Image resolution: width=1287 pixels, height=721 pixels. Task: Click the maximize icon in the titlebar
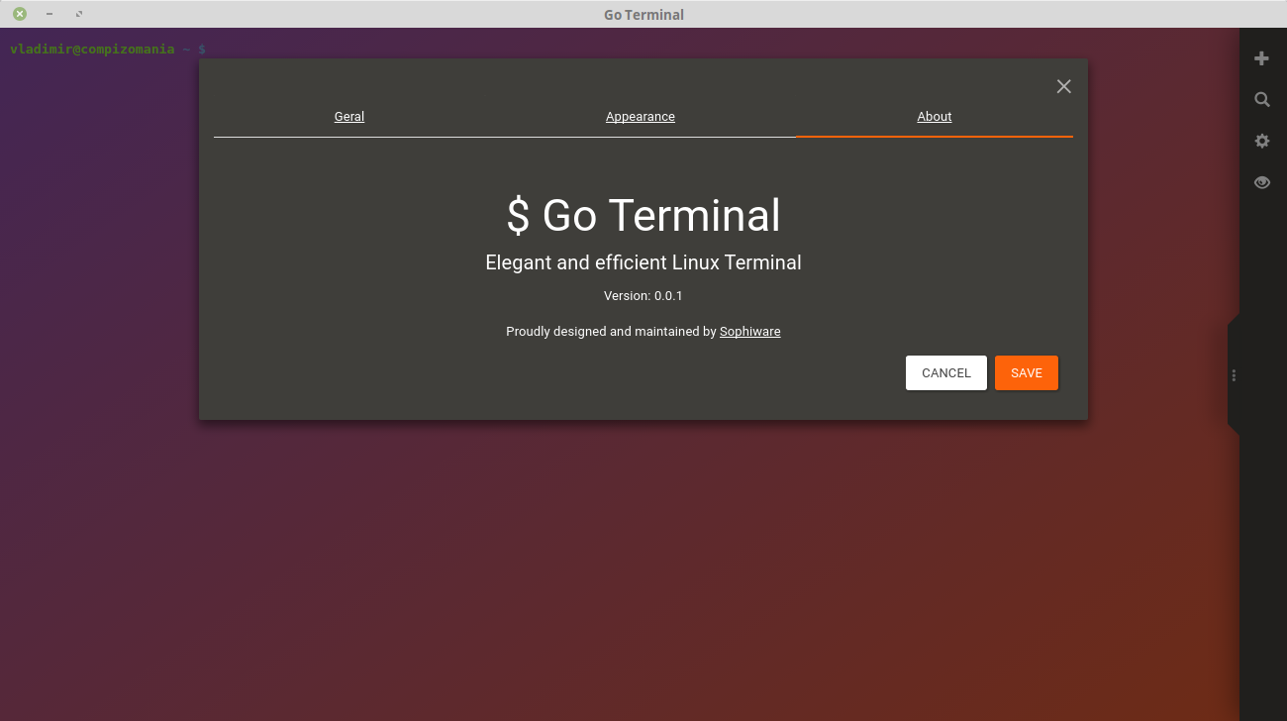(78, 14)
